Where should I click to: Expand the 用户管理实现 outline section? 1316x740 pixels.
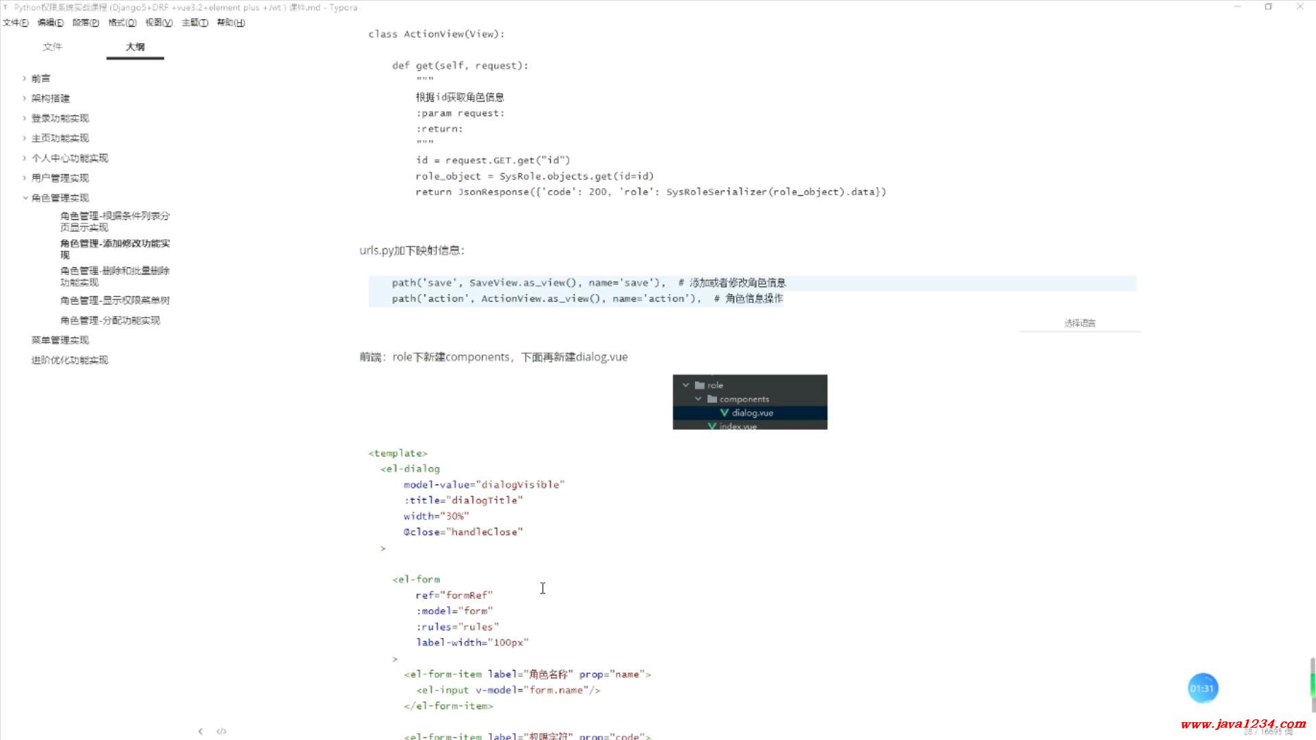click(25, 178)
